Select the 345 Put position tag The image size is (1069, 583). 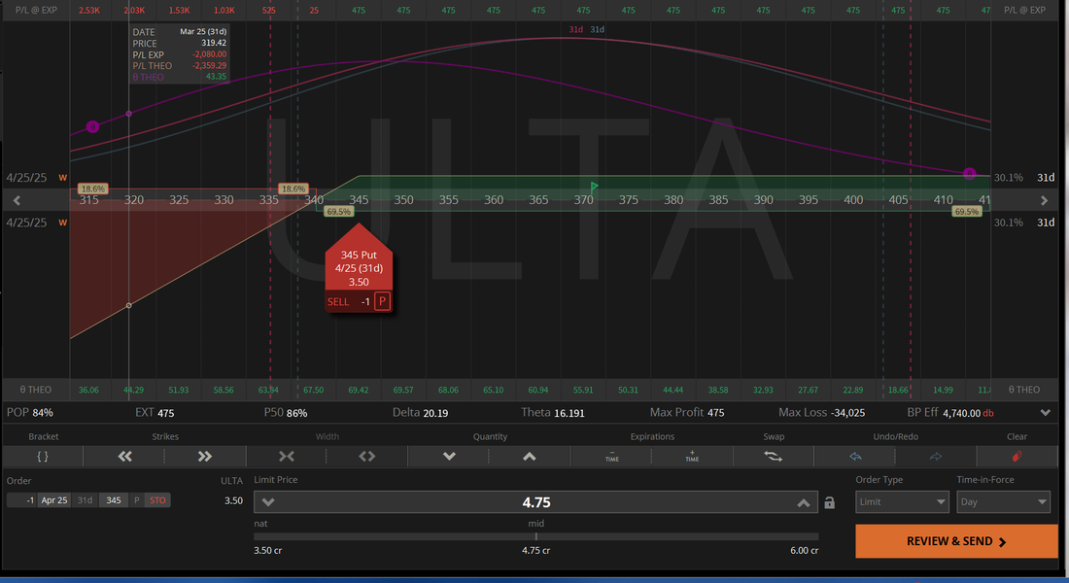359,268
